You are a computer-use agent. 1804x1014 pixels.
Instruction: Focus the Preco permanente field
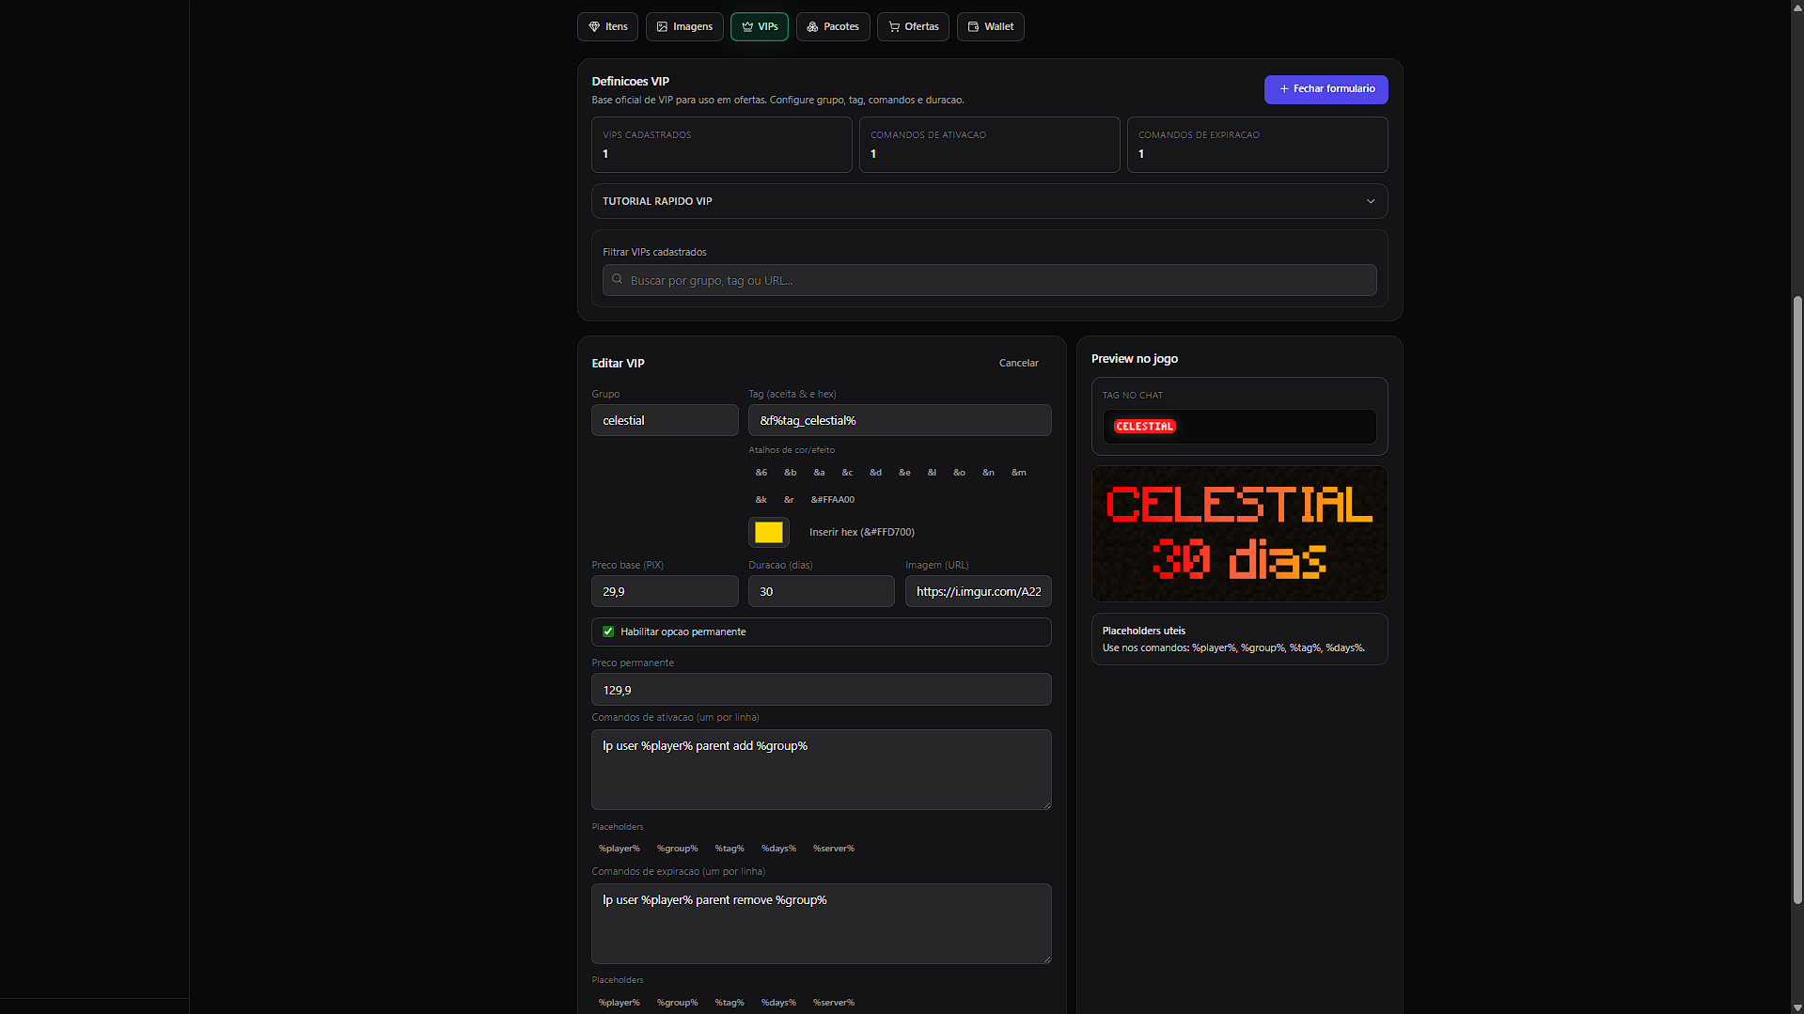(821, 690)
